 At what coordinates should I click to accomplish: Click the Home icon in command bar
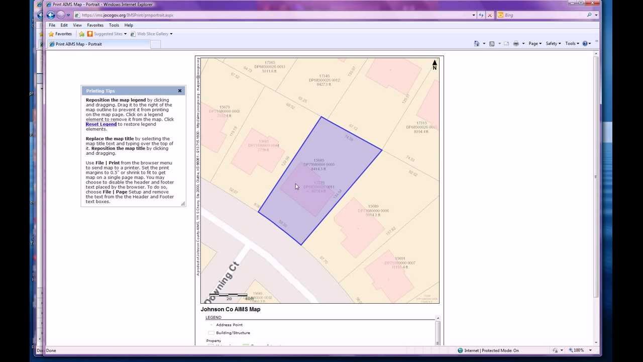[x=477, y=44]
